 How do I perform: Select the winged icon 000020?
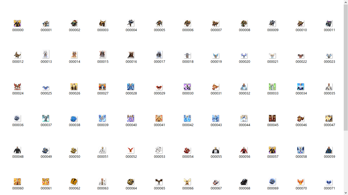click(x=244, y=56)
